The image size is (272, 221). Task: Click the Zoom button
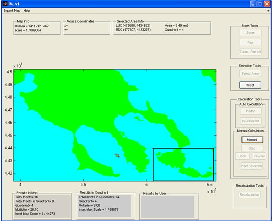[x=250, y=33]
